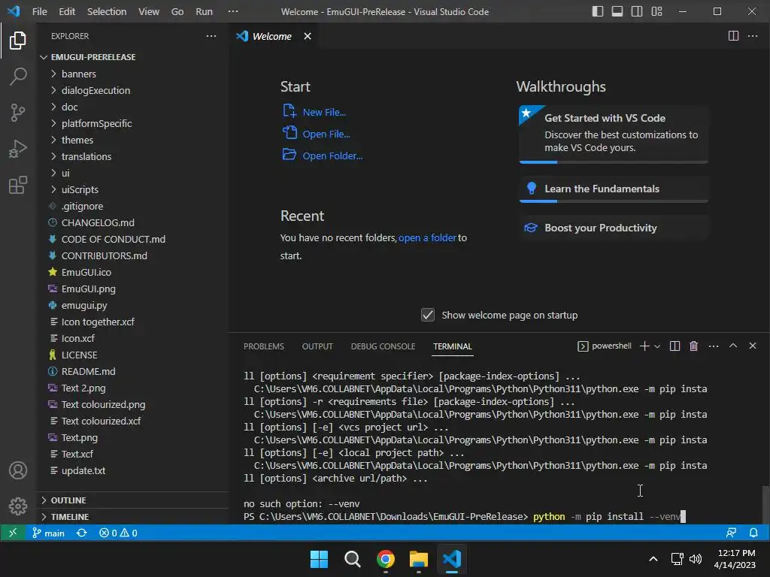Click the New File link
The image size is (770, 577).
coord(314,112)
